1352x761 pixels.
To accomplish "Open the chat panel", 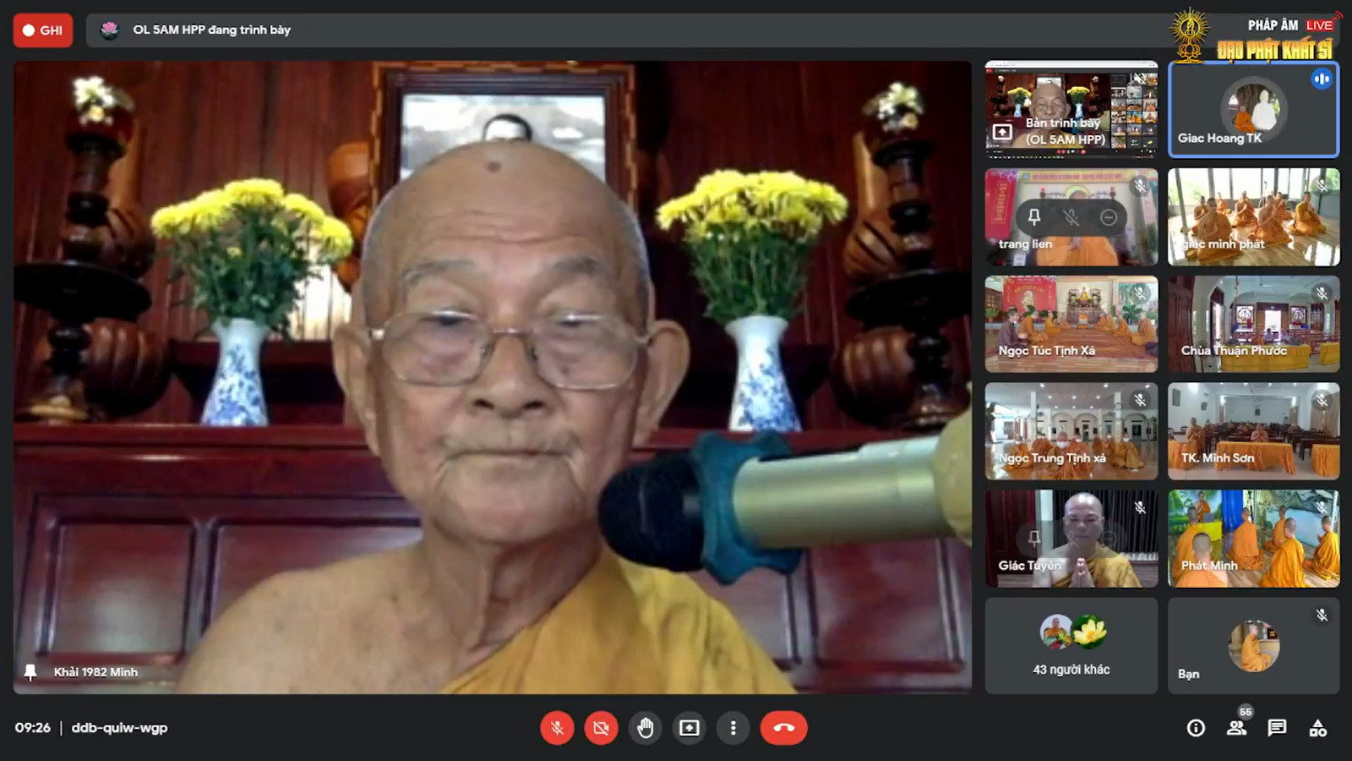I will pos(1277,728).
